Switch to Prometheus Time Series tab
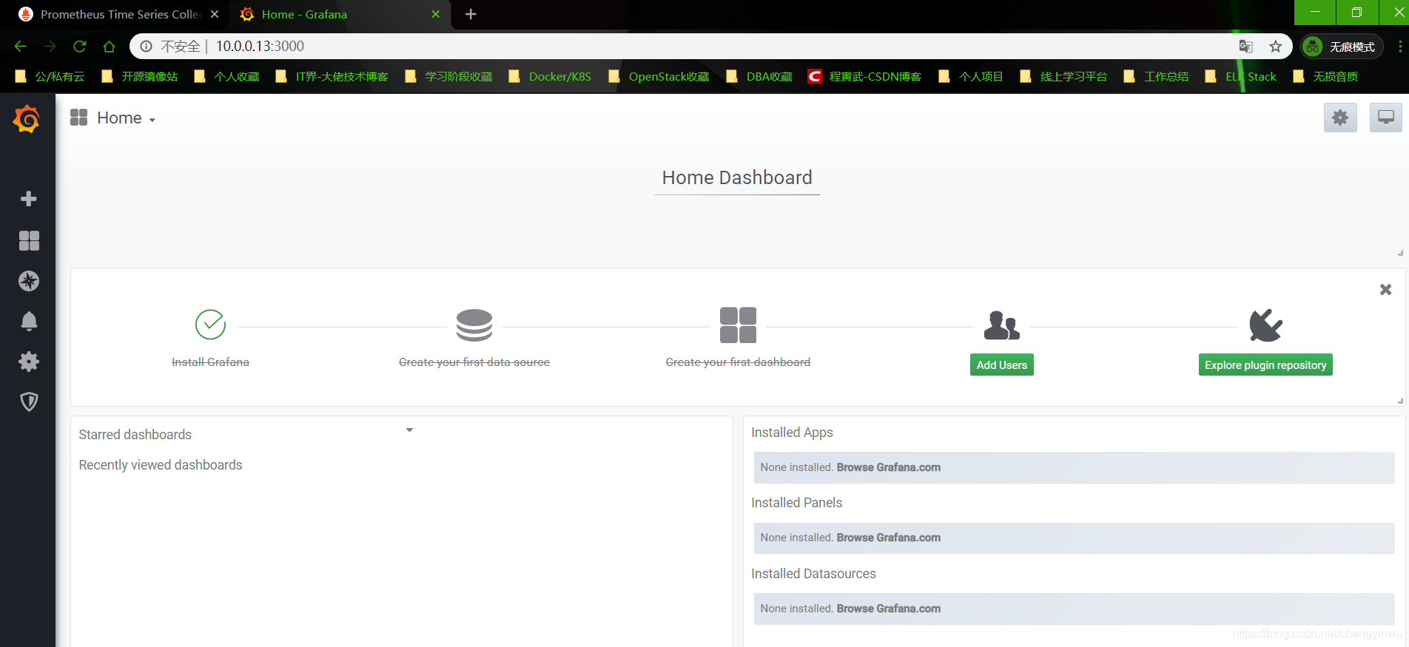This screenshot has width=1409, height=647. click(x=120, y=14)
